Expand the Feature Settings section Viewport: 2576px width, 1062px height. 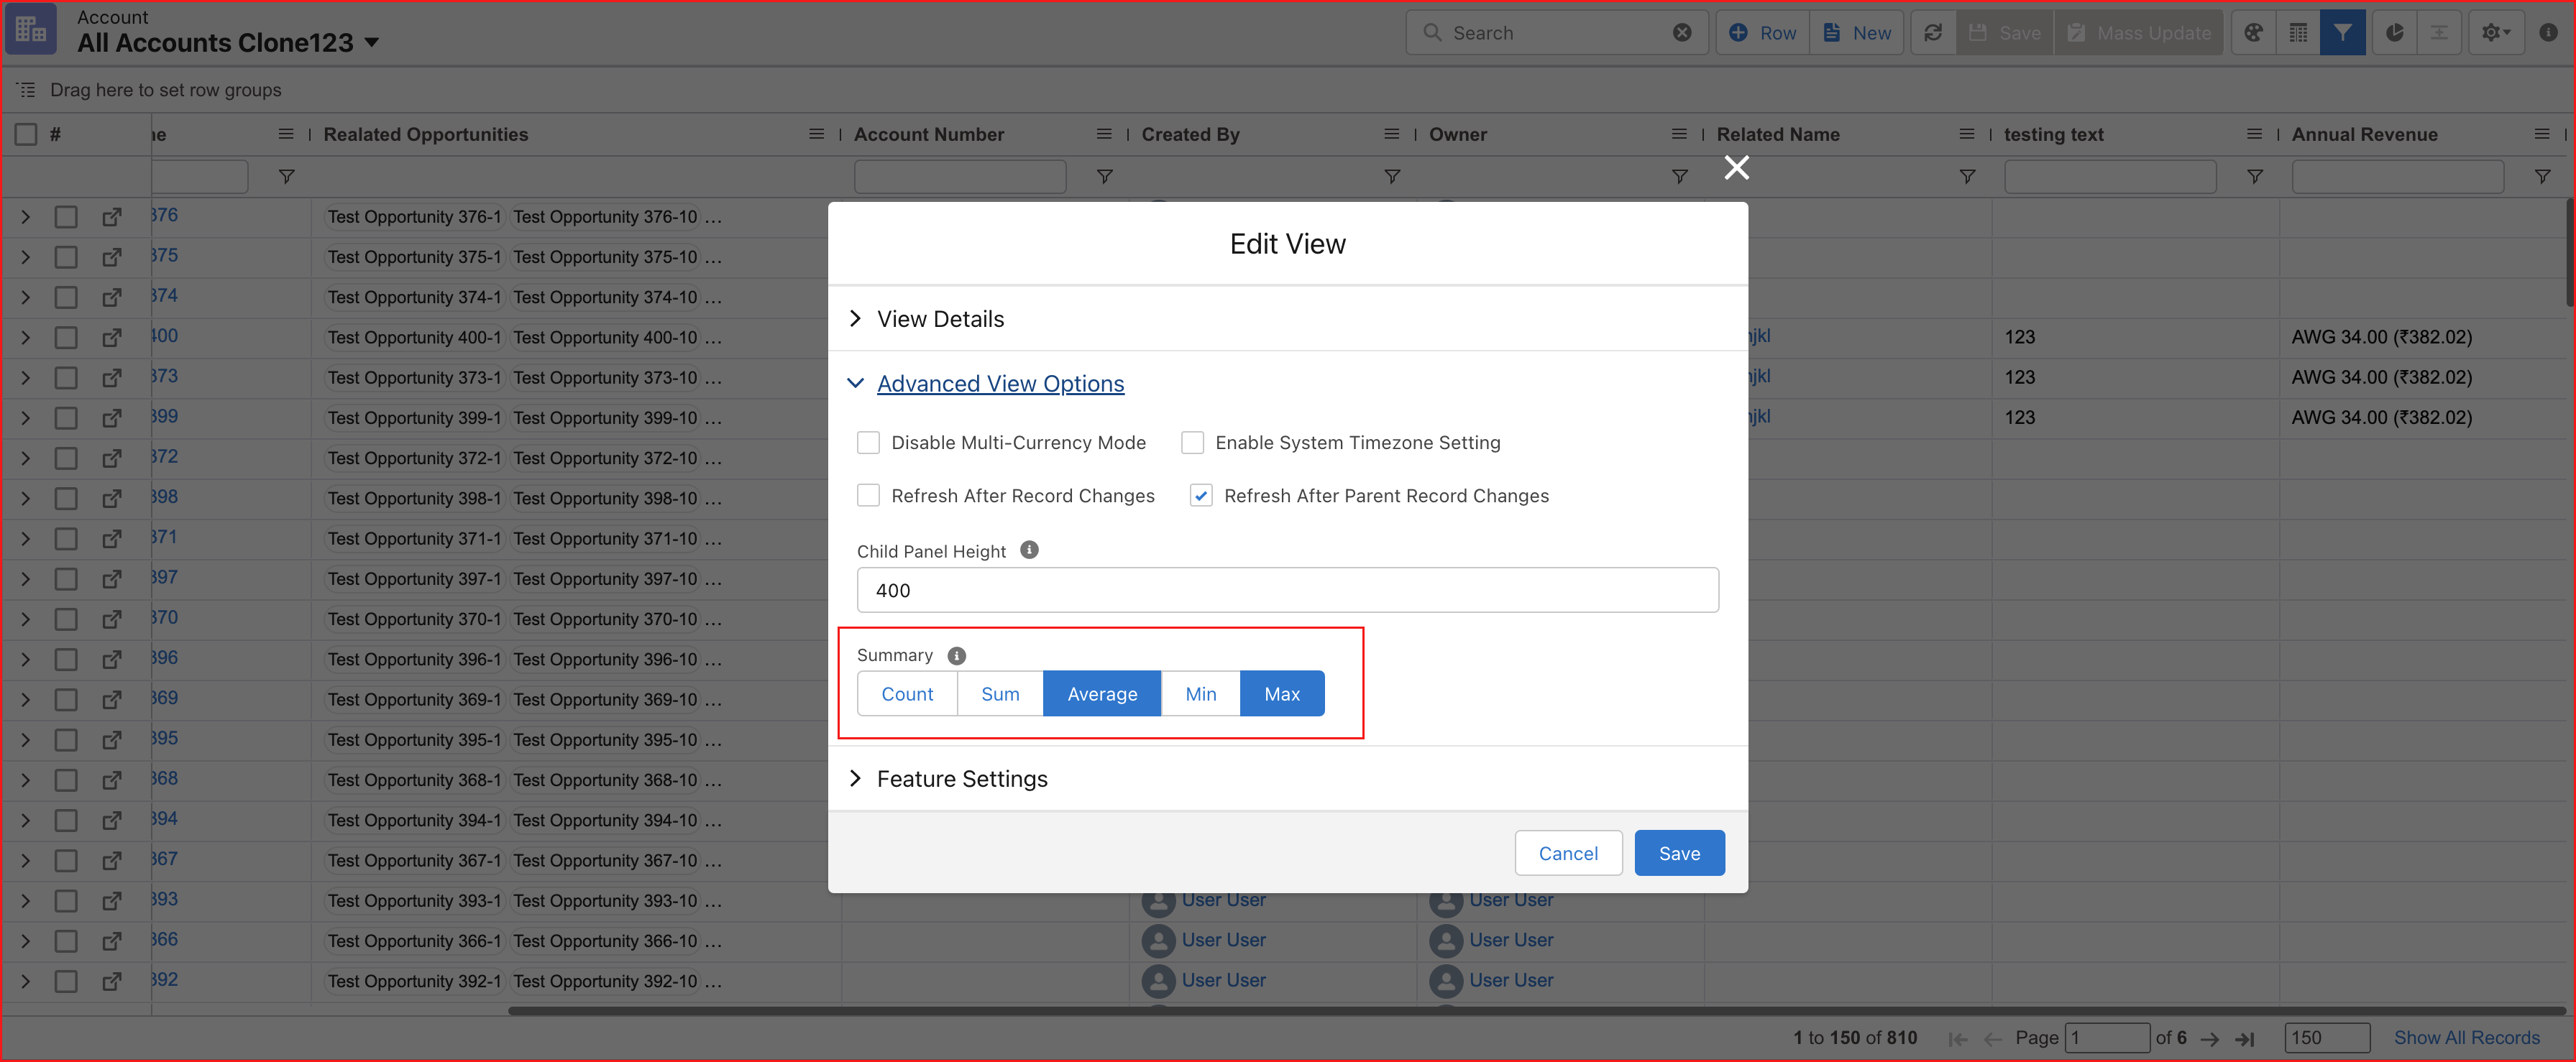coord(961,778)
